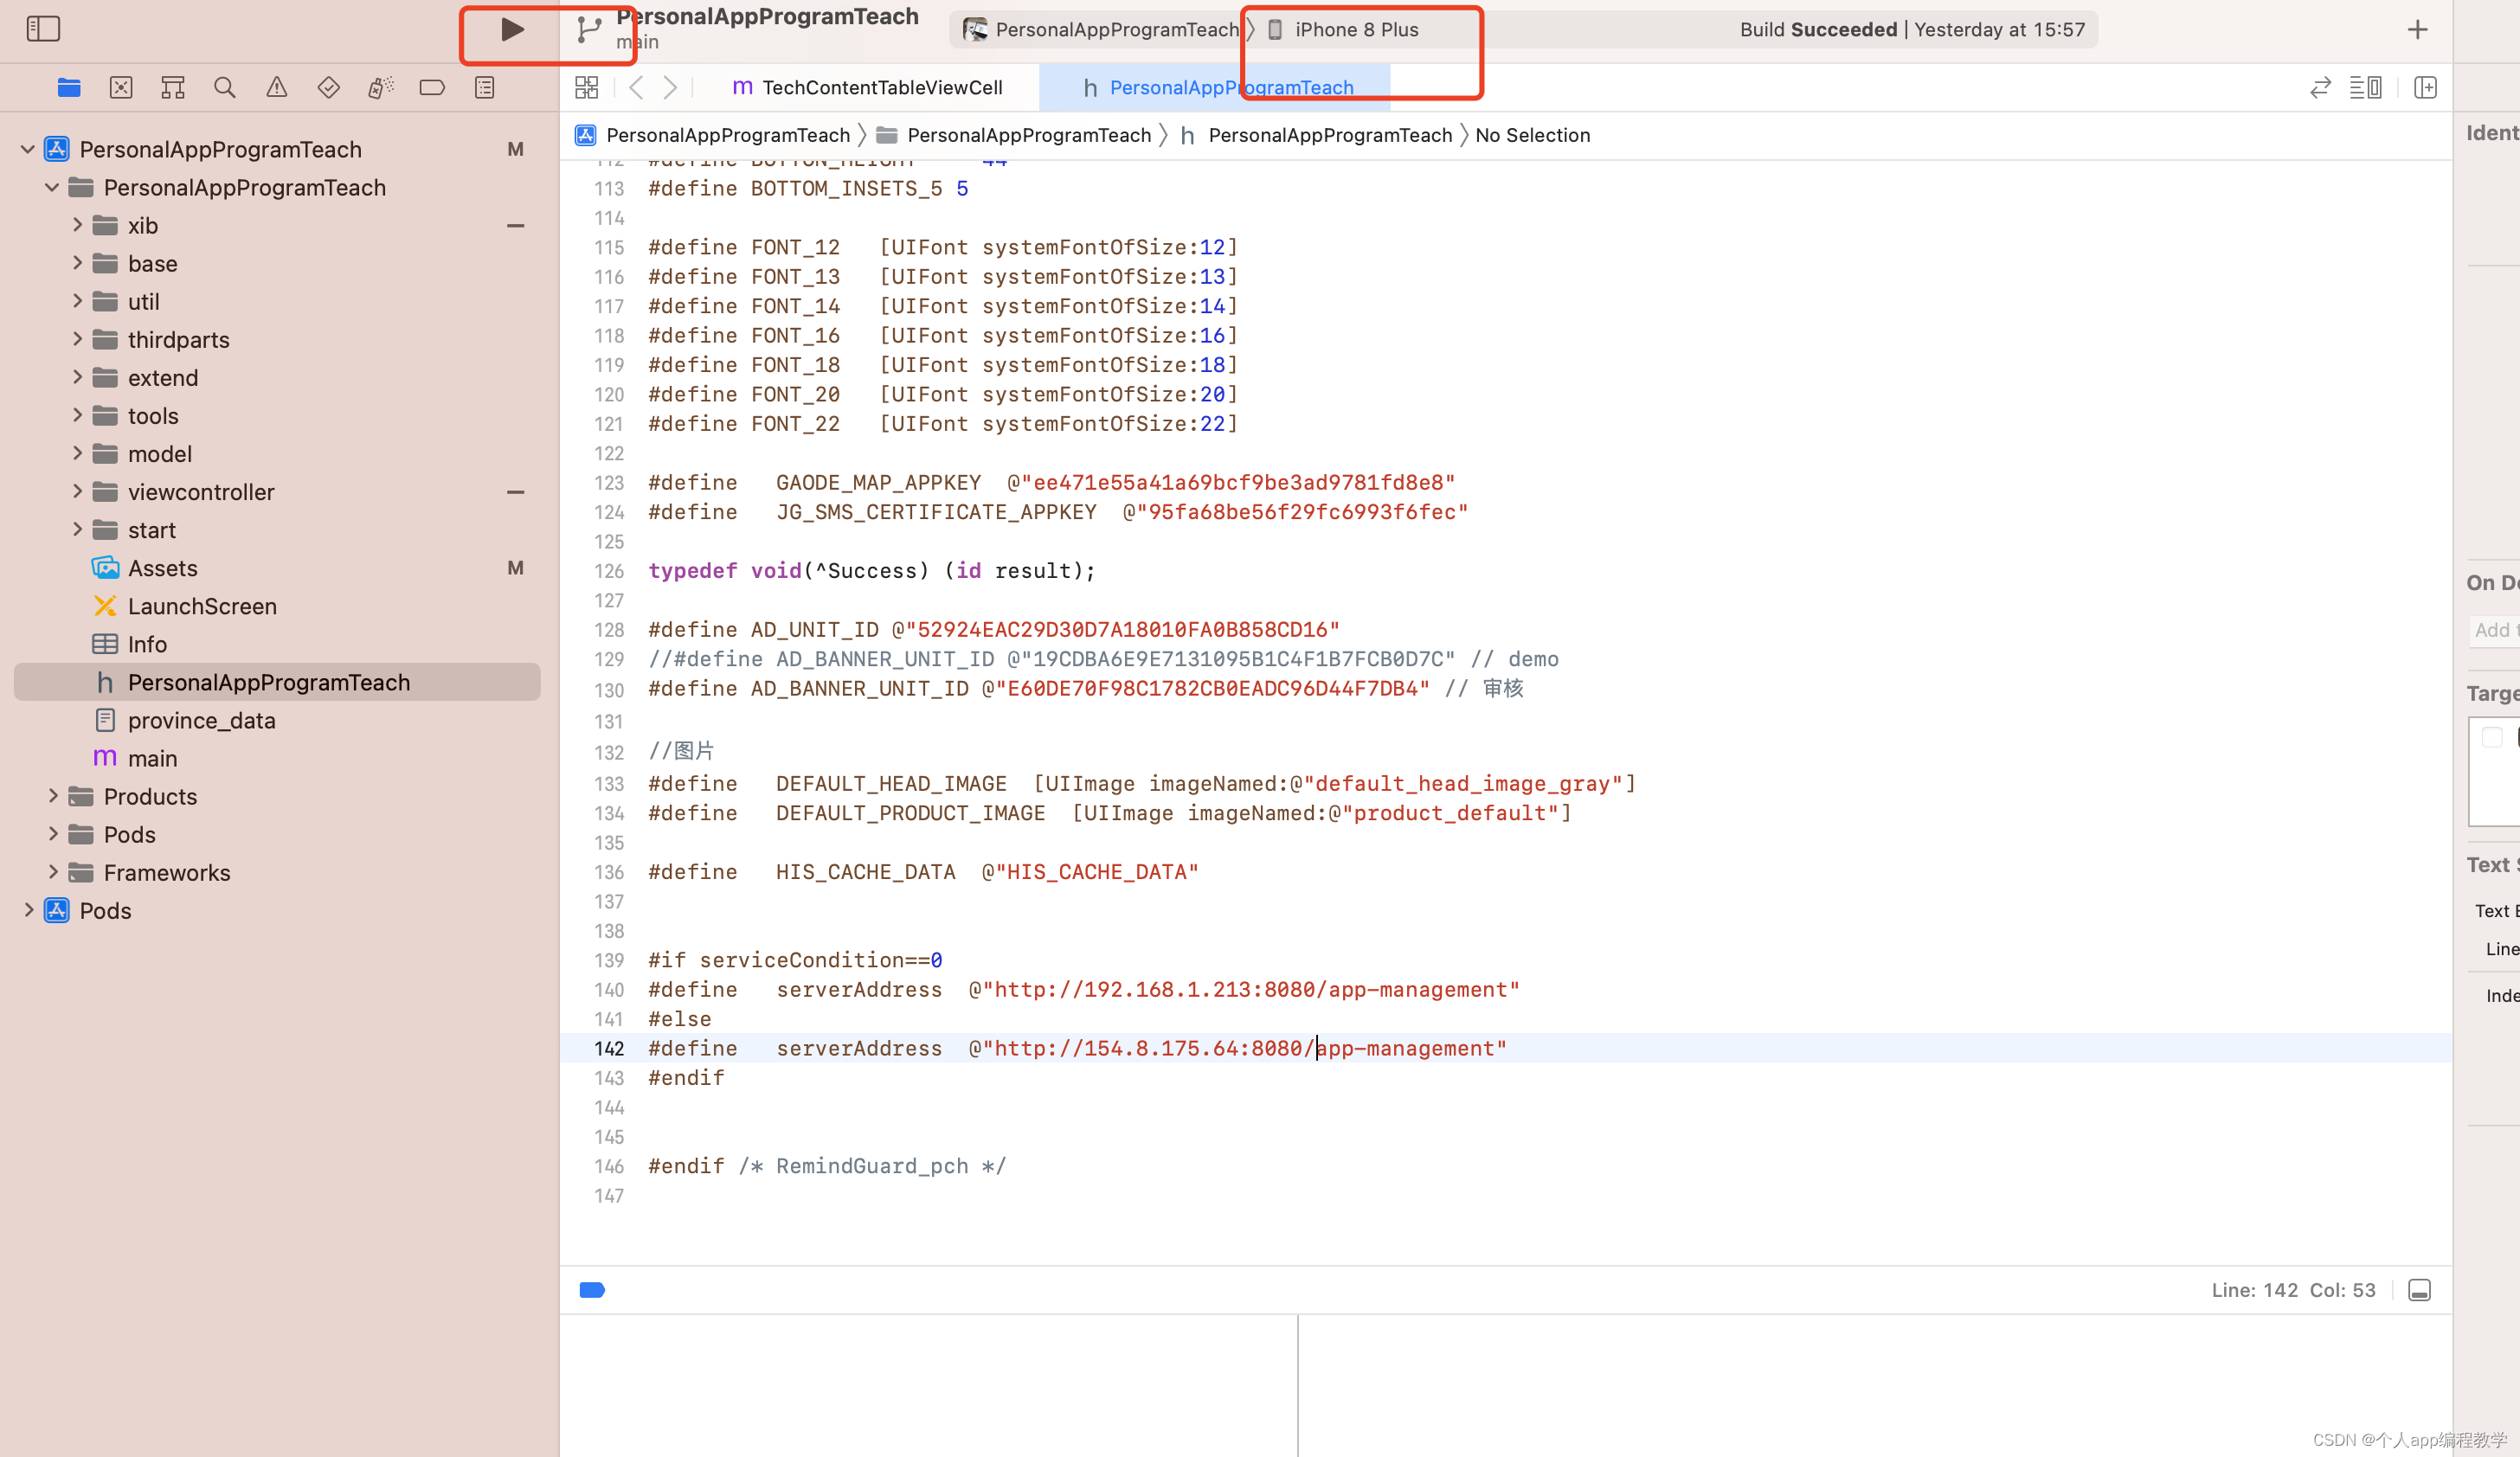
Task: Open the Find navigator magnifier
Action: [225, 88]
